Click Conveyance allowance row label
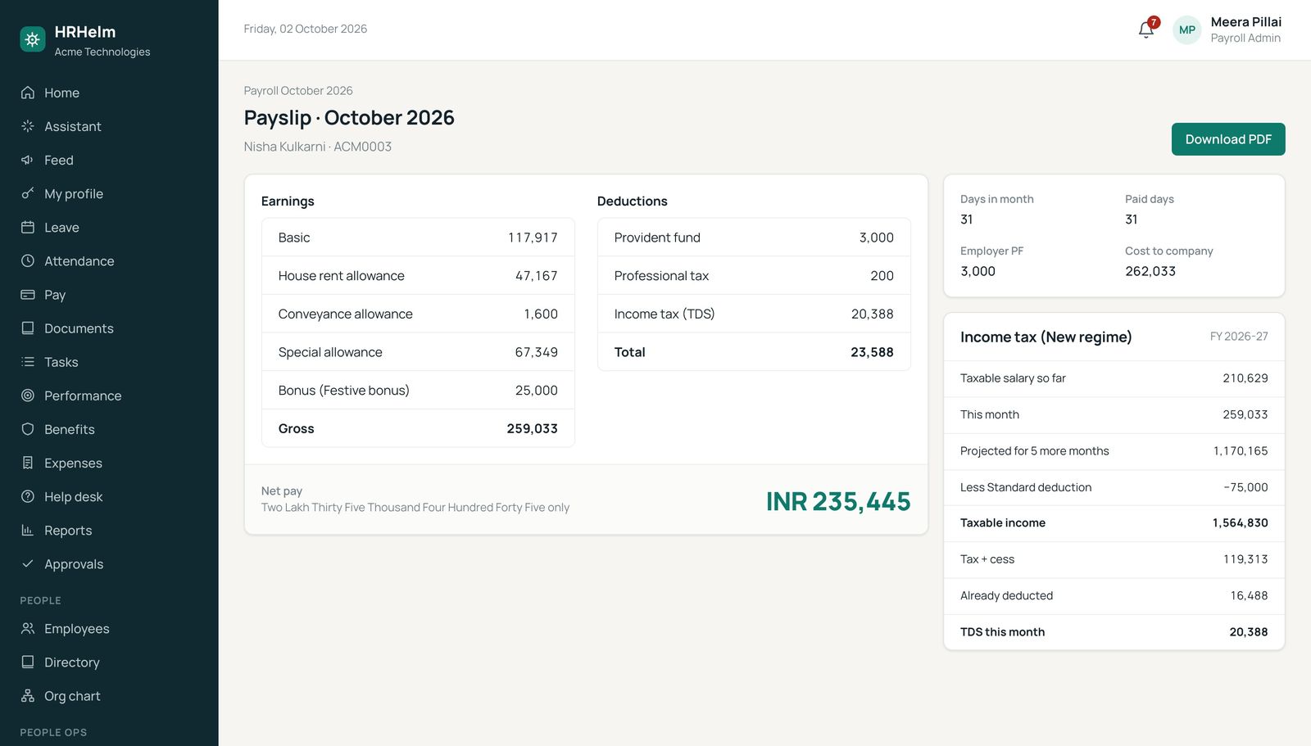 click(x=345, y=314)
